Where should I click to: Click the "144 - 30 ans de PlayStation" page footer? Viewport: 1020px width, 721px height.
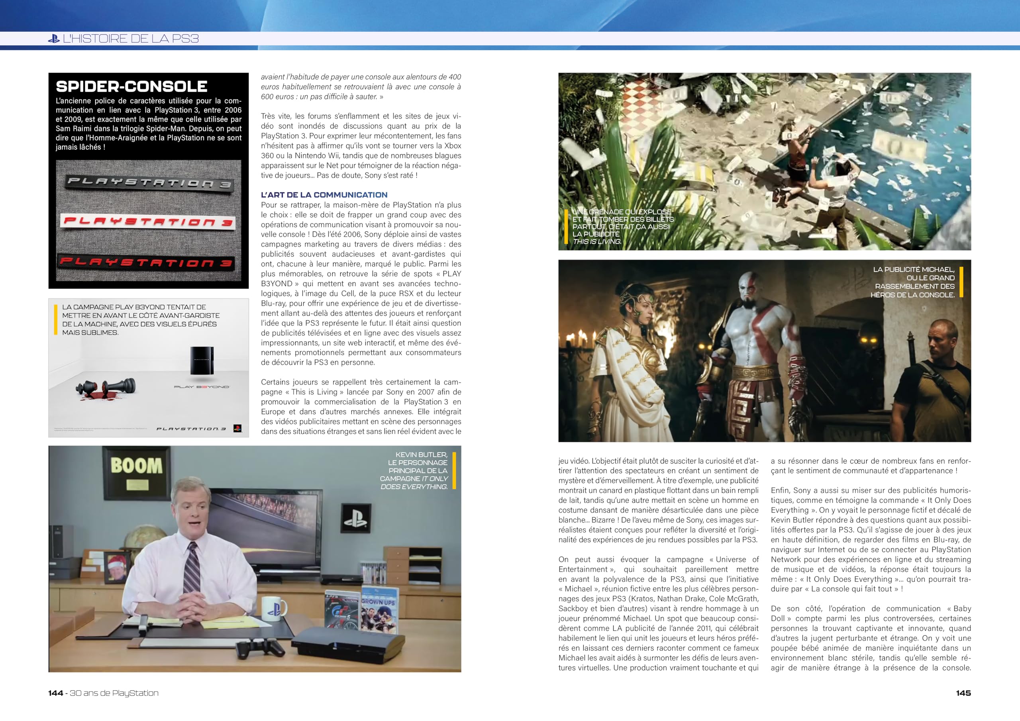coord(103,693)
